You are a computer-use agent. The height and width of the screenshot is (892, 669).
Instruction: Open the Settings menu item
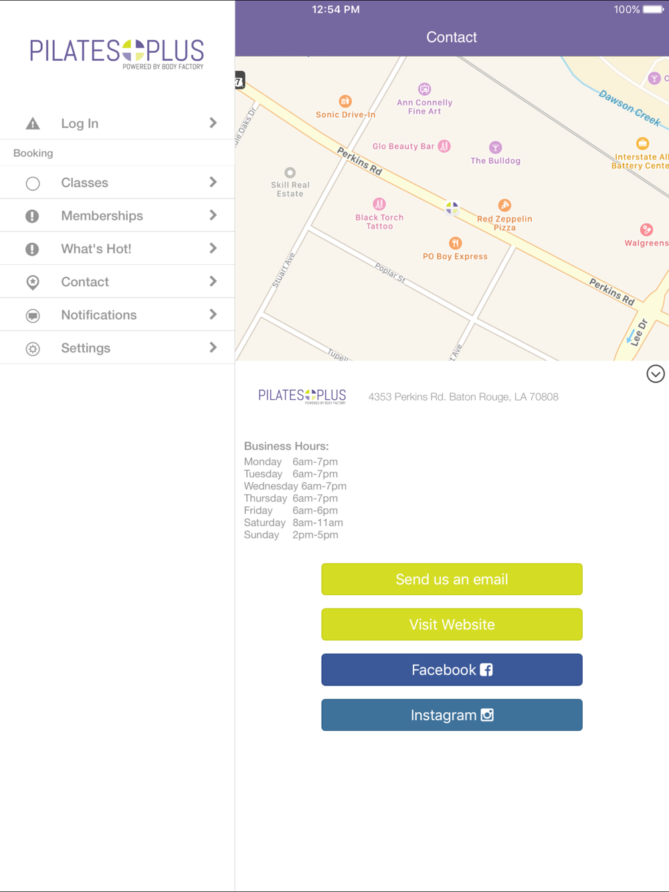click(117, 348)
